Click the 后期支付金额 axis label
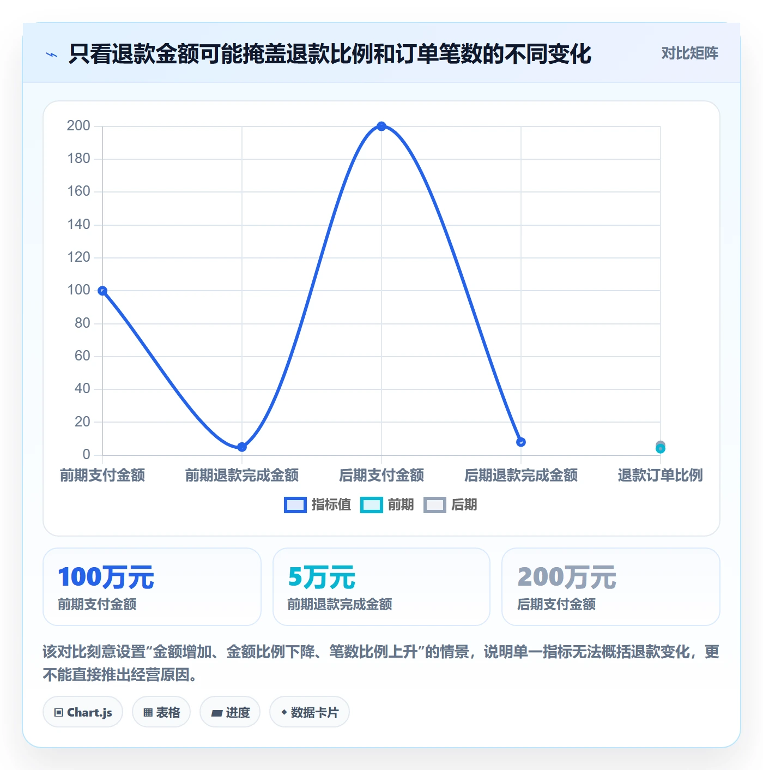Screen dimensions: 763x770 (381, 475)
